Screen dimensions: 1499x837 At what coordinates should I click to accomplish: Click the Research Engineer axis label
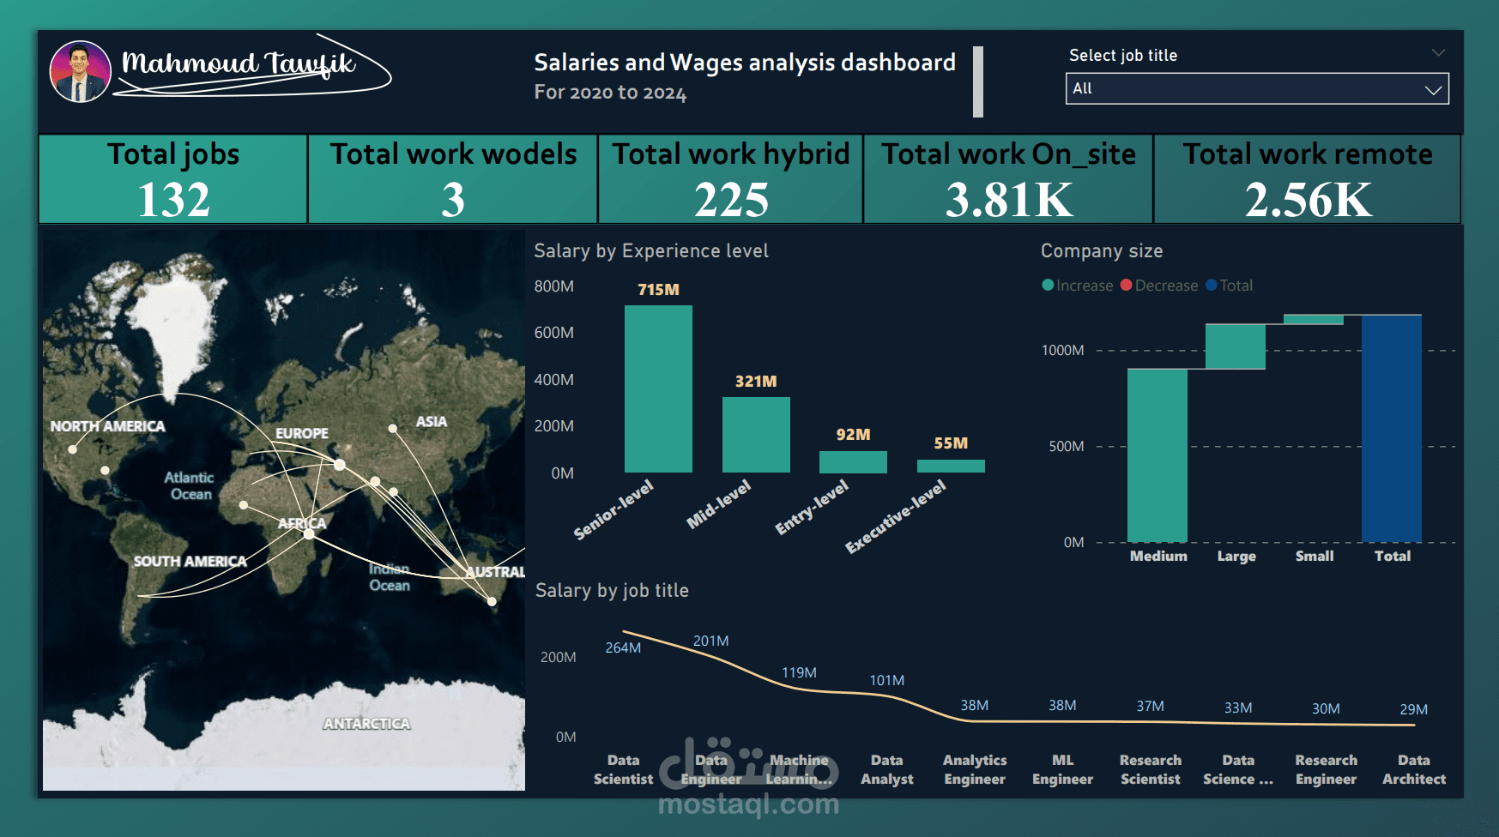[1326, 769]
